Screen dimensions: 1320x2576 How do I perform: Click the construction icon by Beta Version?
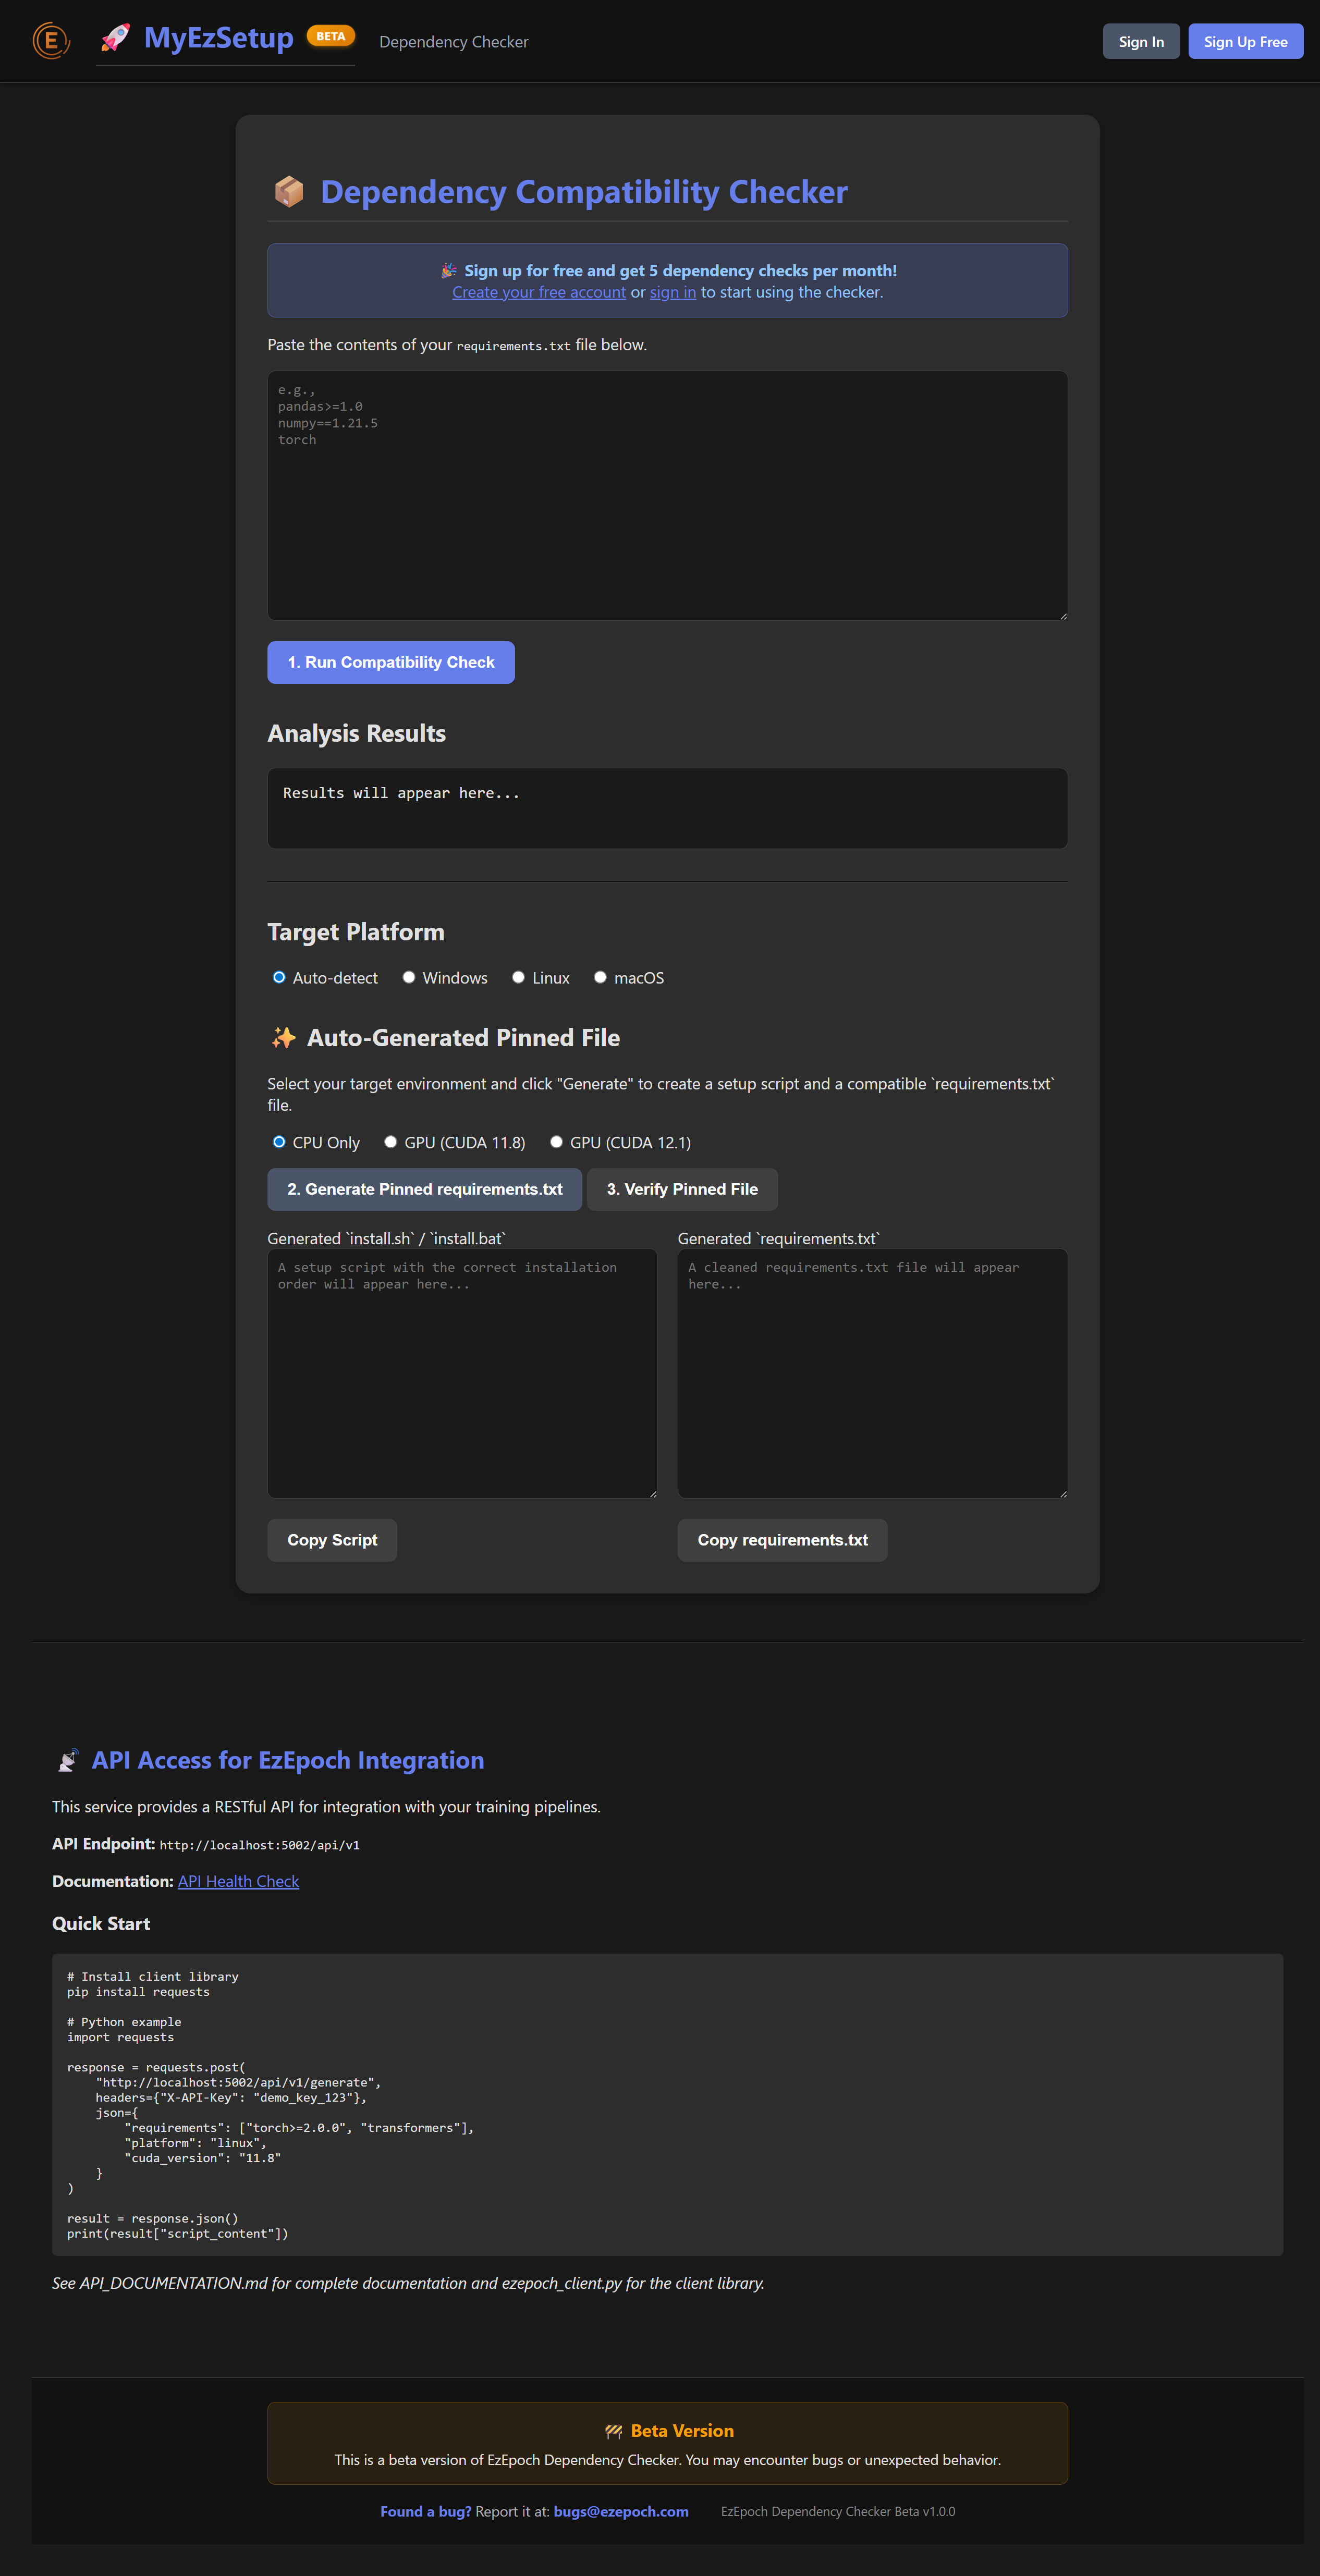[x=613, y=2431]
